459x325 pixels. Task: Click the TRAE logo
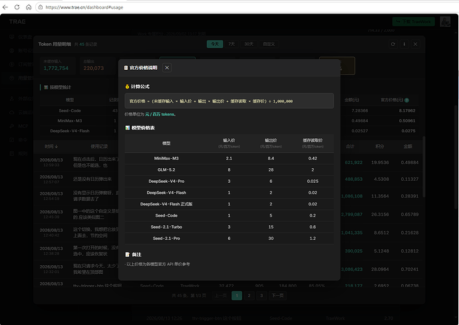17,22
